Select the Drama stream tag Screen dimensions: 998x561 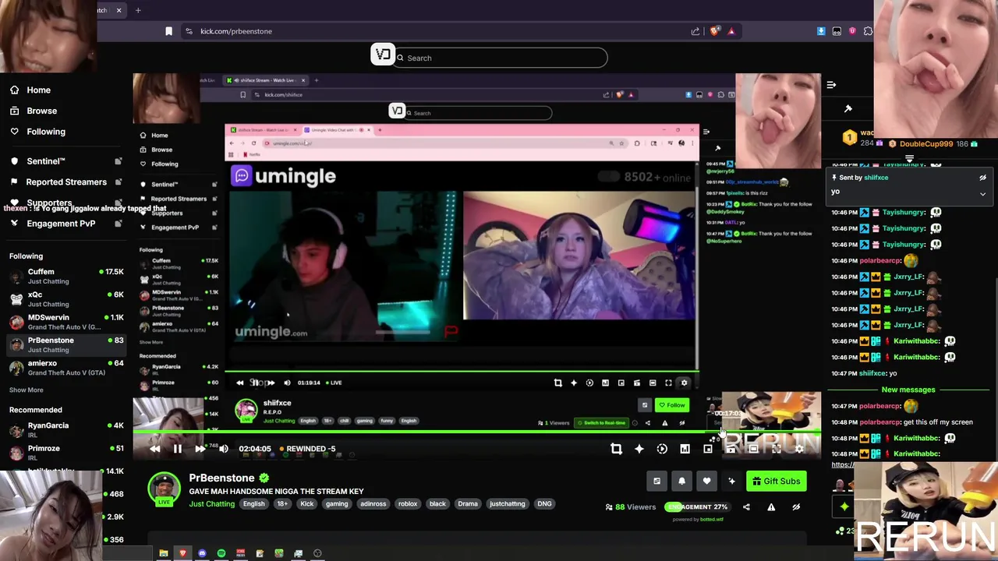click(468, 504)
